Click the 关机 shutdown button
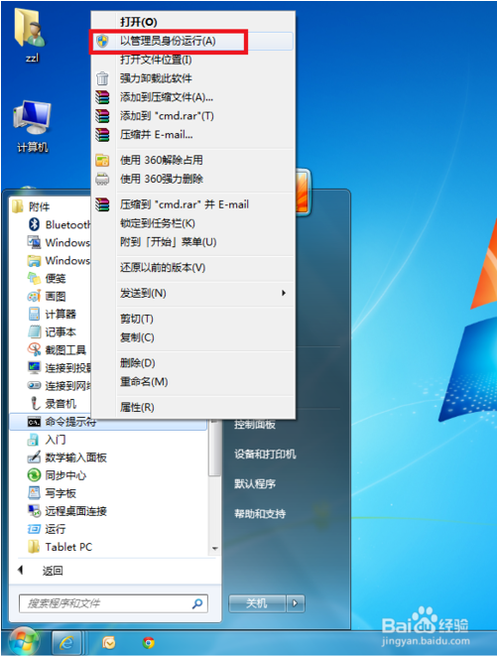The height and width of the screenshot is (656, 497). pos(257,603)
